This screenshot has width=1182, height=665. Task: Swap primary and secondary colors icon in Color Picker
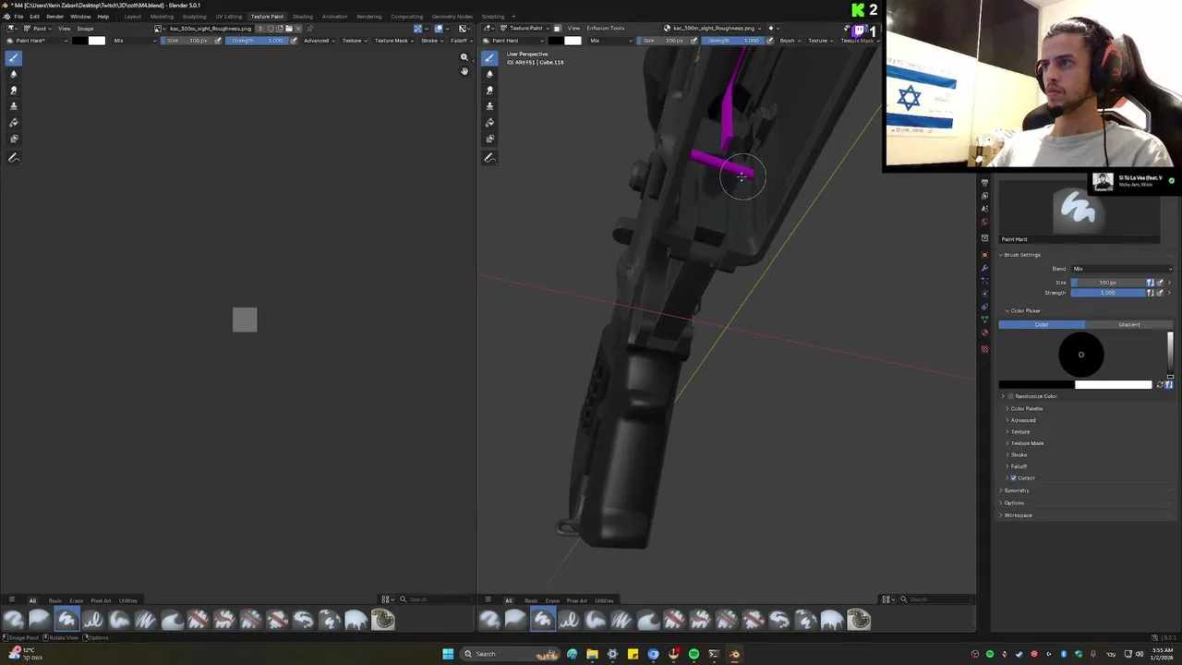click(1160, 384)
